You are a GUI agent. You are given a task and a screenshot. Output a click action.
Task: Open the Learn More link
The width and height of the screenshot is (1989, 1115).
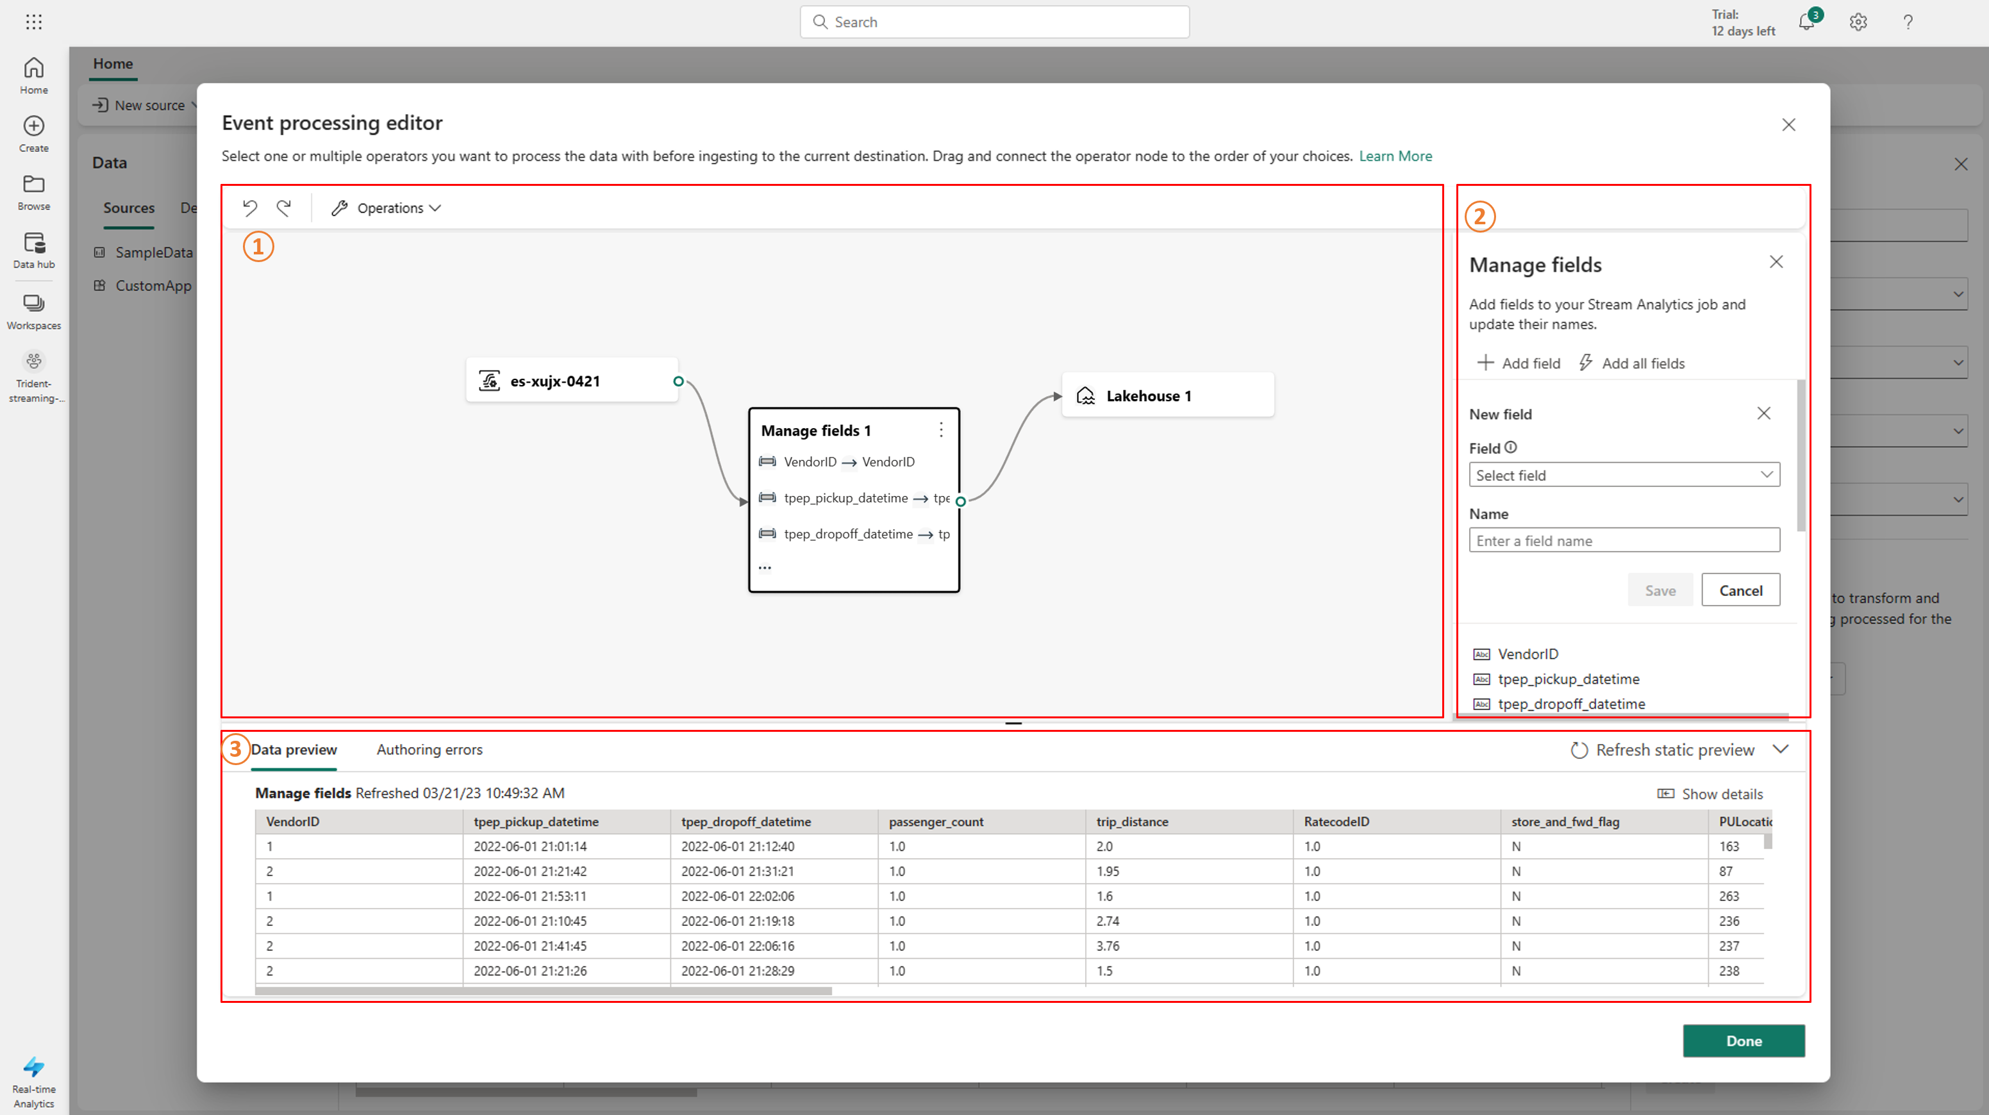tap(1395, 156)
